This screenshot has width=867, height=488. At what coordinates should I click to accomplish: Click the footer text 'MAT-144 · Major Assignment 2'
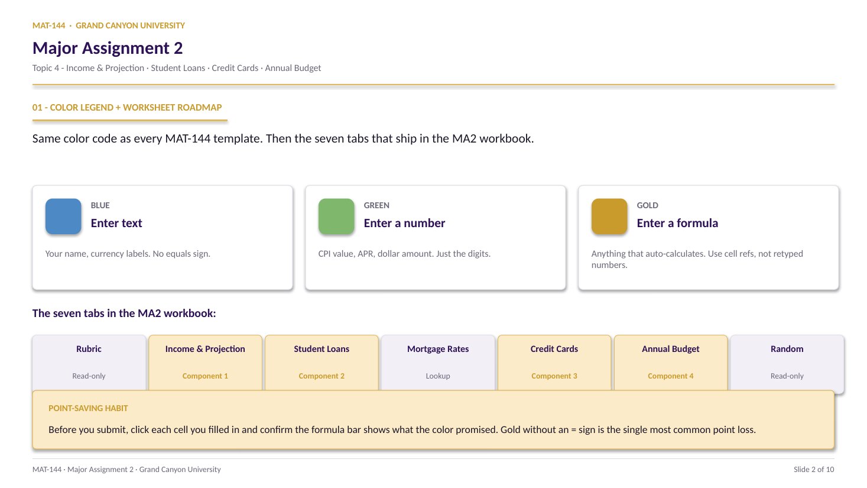coord(126,469)
